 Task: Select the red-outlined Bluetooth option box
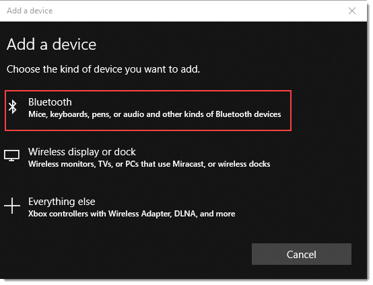[x=148, y=110]
